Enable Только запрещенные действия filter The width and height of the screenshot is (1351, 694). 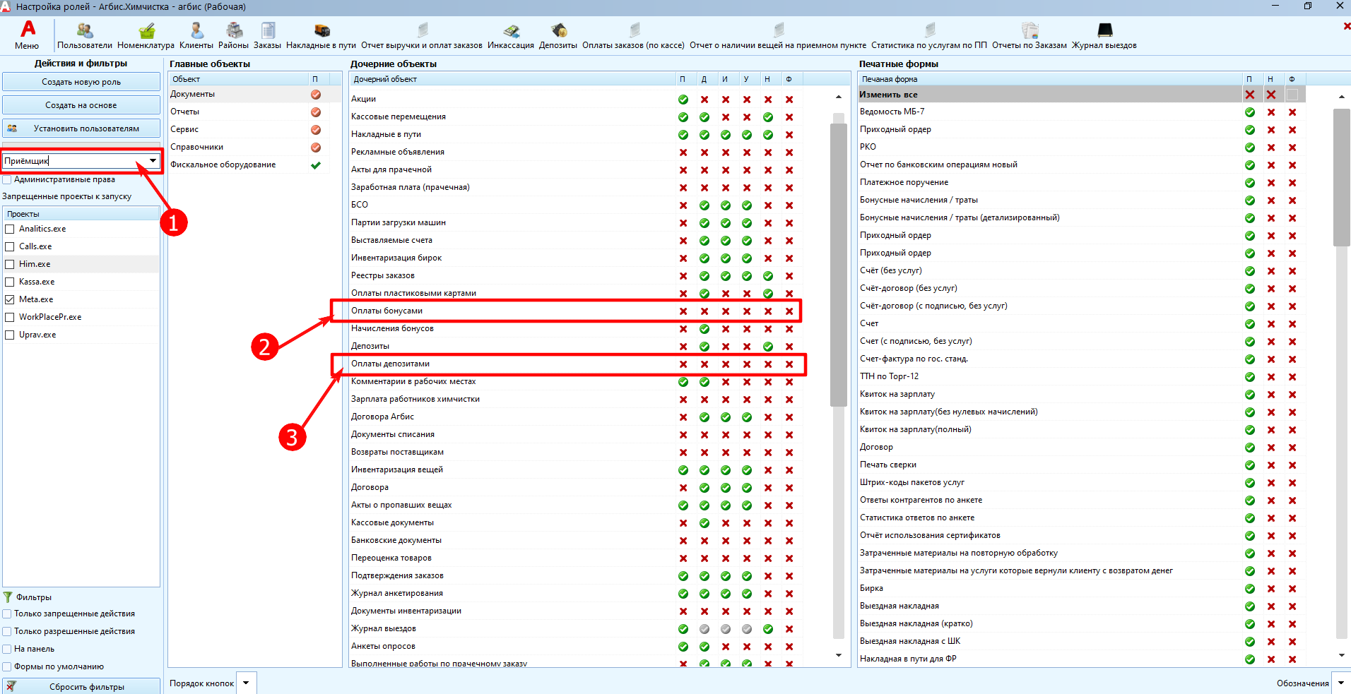coord(7,614)
